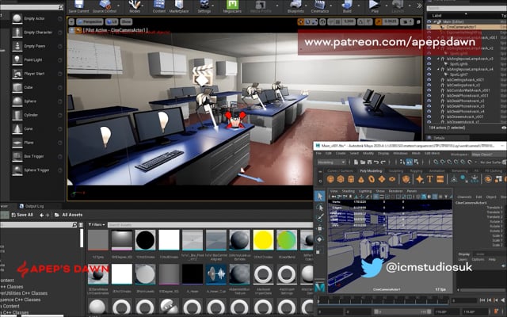Screen dimensions: 507x317
Task: Toggle visibility eye of labAnglepoiseLampAvarA_x3
Action: [x=429, y=59]
